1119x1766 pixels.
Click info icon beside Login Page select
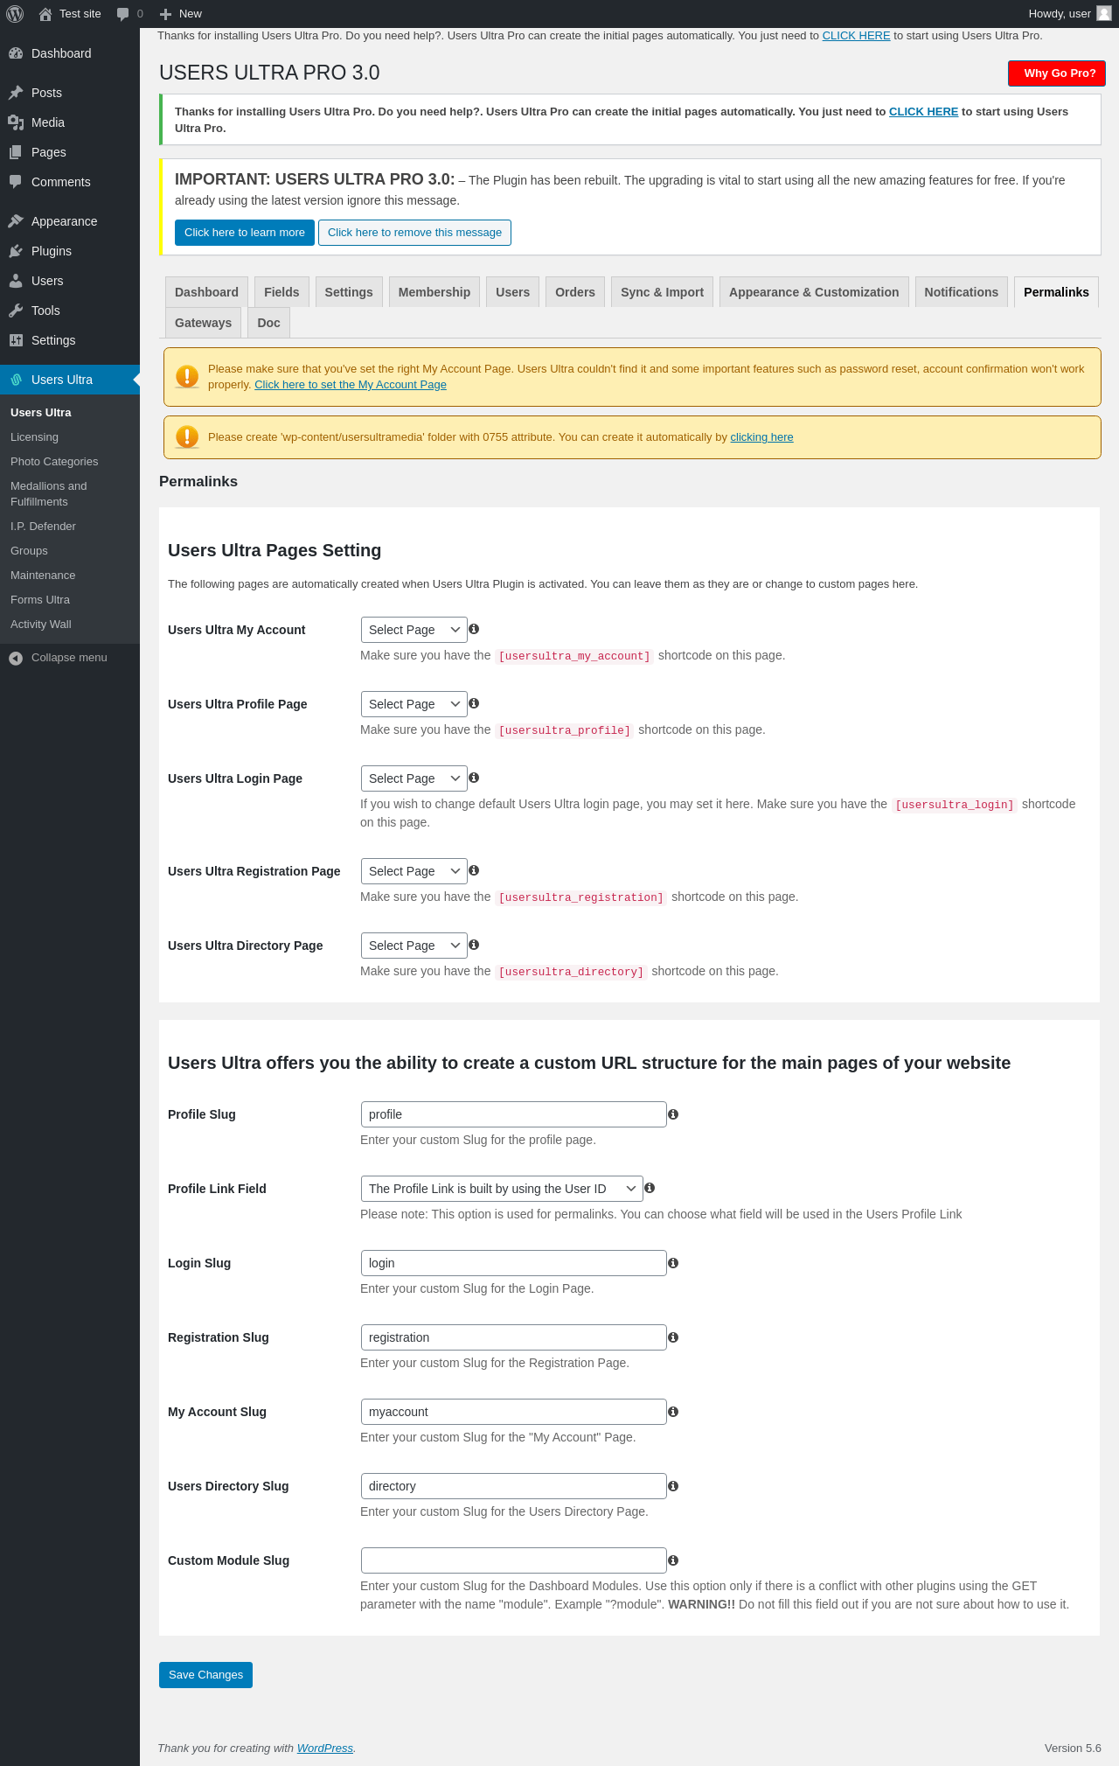point(474,778)
